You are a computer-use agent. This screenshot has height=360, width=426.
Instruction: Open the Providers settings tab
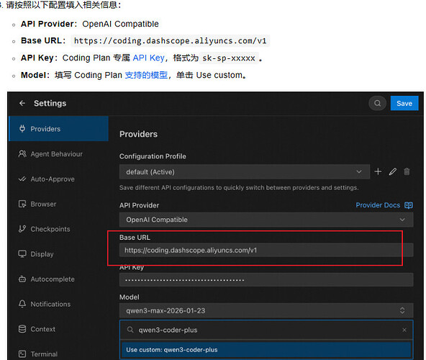coord(58,129)
